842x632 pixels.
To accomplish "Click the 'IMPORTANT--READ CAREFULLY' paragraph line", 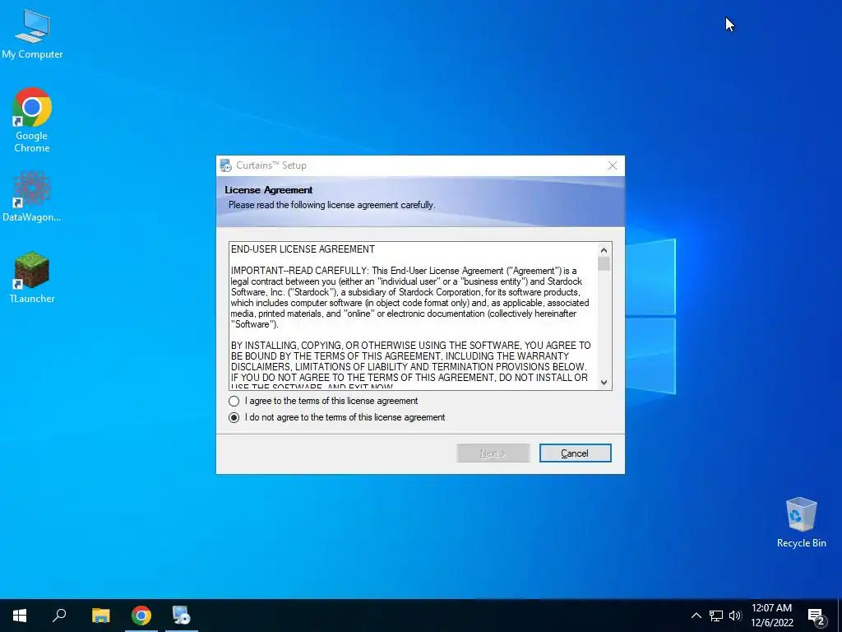I will 404,271.
